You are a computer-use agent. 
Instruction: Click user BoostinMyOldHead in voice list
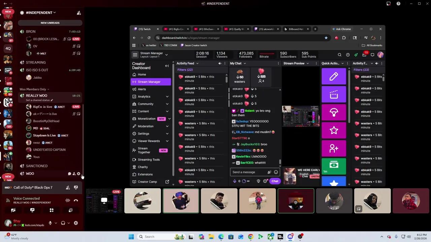coord(46,121)
